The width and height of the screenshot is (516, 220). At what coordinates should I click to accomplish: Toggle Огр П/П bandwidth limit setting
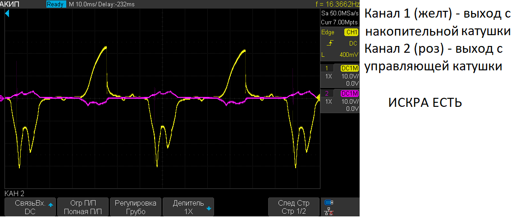point(83,207)
